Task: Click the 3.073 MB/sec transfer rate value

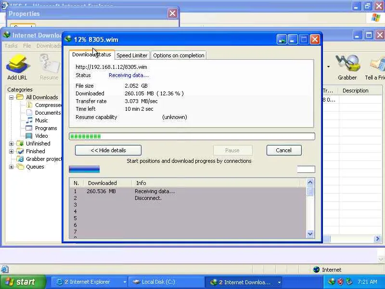Action: click(x=141, y=101)
